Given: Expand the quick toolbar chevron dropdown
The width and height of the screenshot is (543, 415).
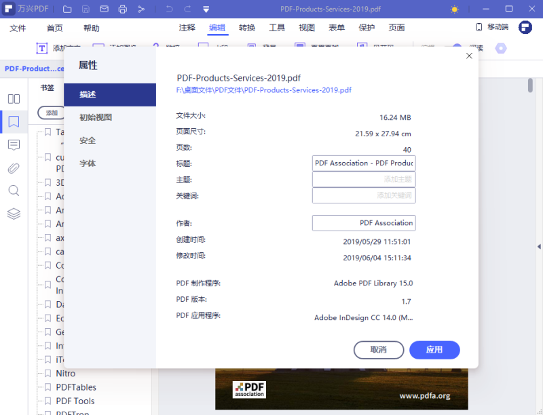Looking at the screenshot, I should 206,9.
